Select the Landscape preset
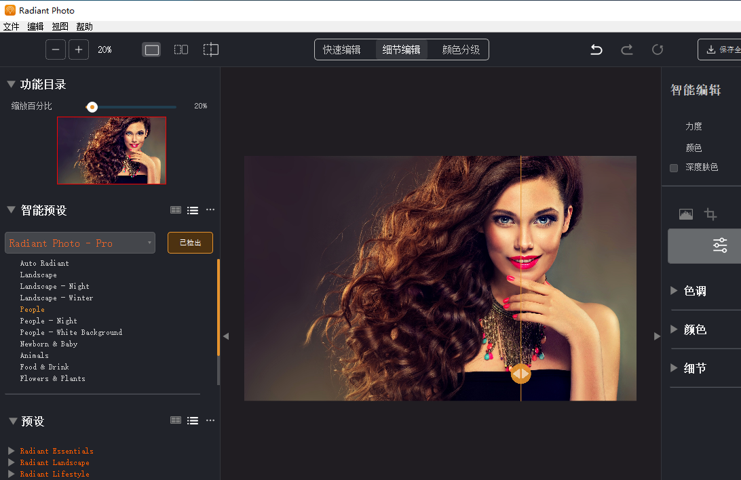741x480 pixels. point(38,275)
